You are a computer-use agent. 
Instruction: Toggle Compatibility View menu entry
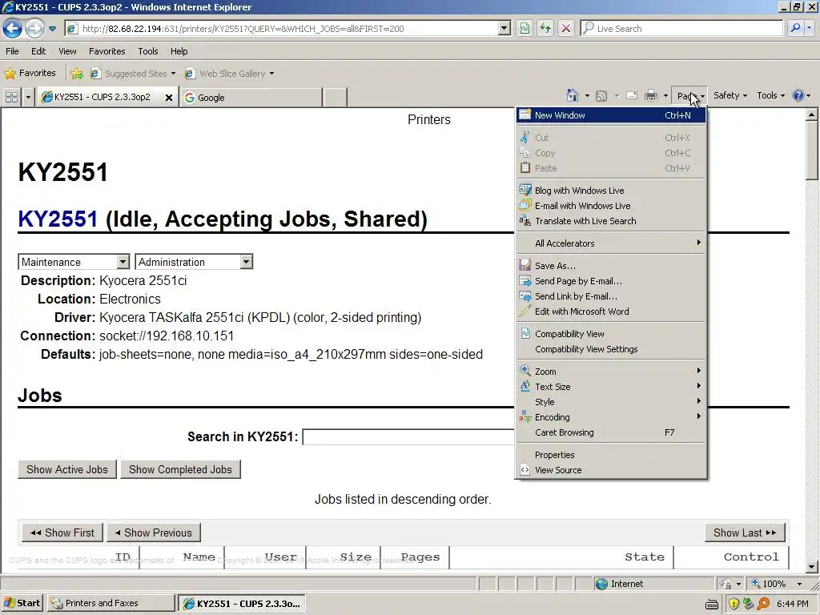click(611, 334)
